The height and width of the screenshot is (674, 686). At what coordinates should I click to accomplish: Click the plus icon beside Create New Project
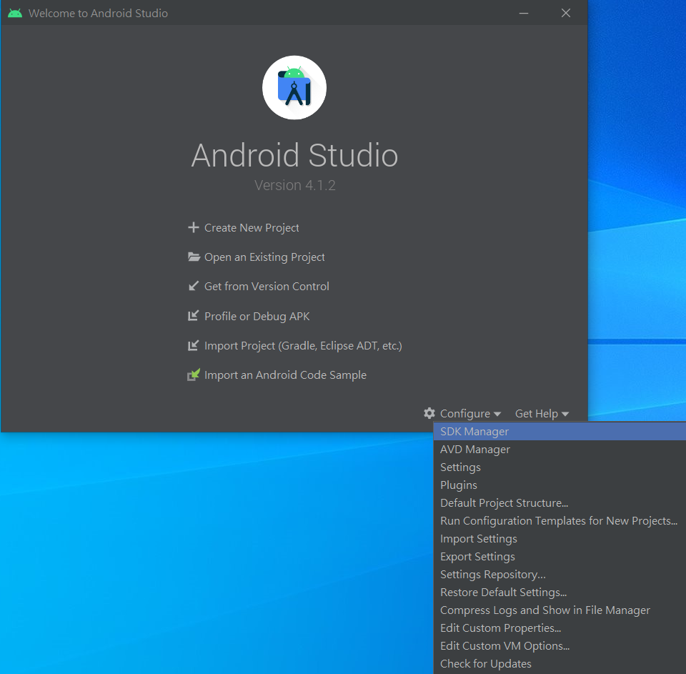pos(194,227)
